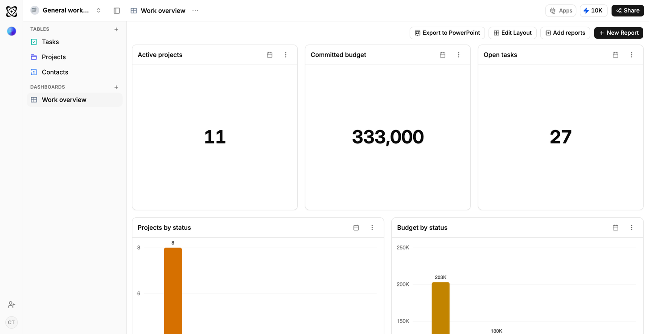
Task: Open more options on Active projects card
Action: (x=286, y=55)
